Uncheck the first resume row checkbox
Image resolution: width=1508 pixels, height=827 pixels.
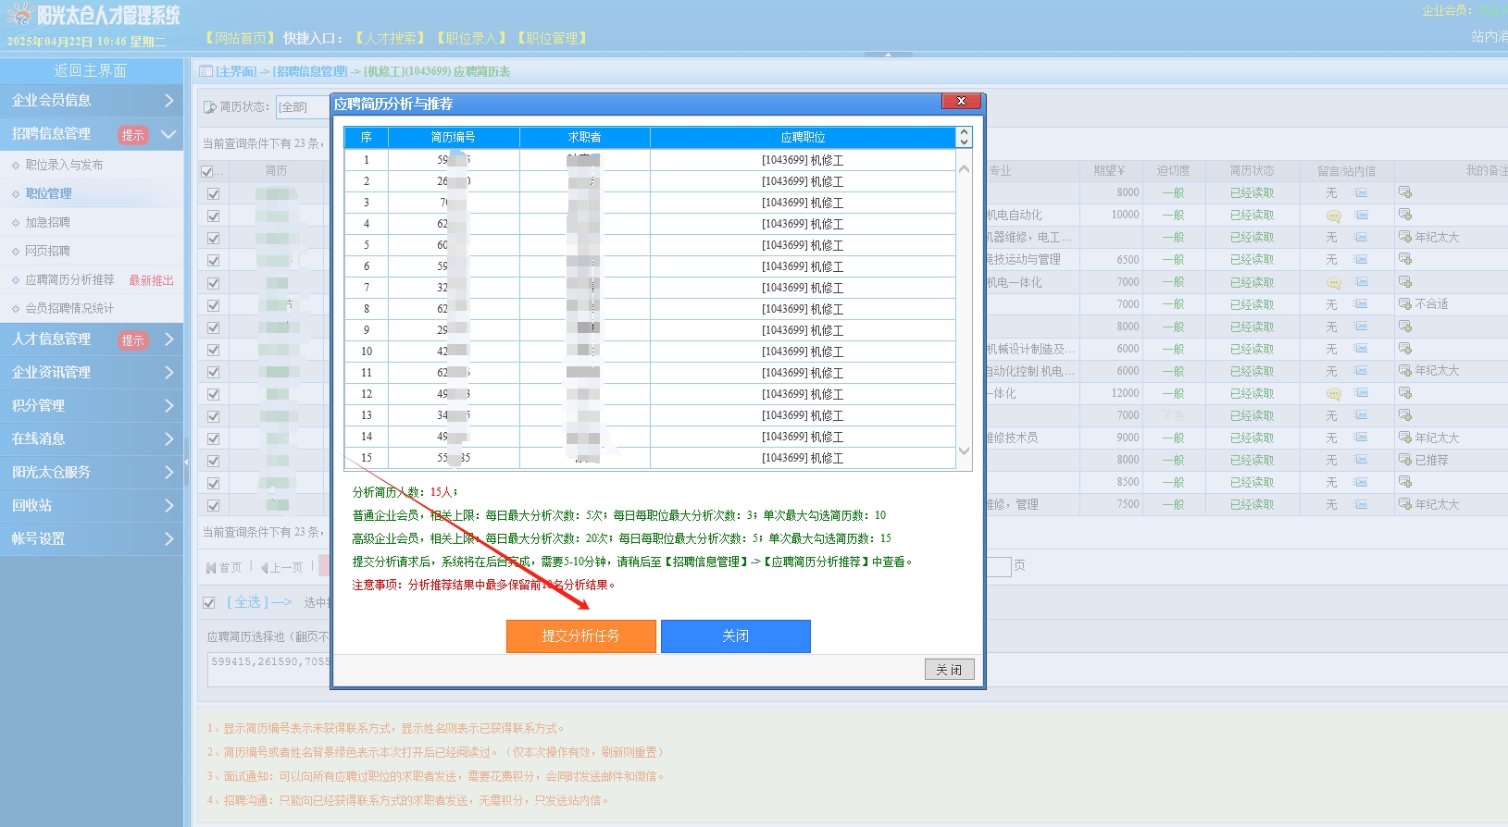(x=213, y=193)
